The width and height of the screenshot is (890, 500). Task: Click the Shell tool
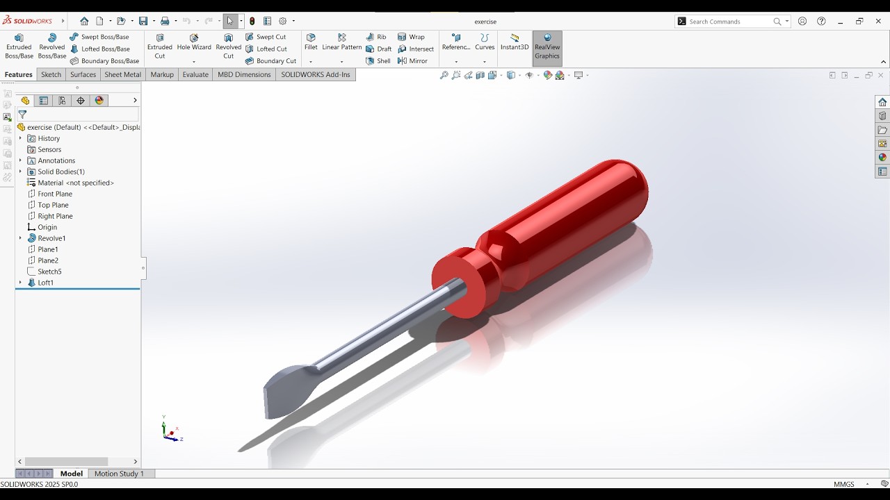[x=378, y=61]
